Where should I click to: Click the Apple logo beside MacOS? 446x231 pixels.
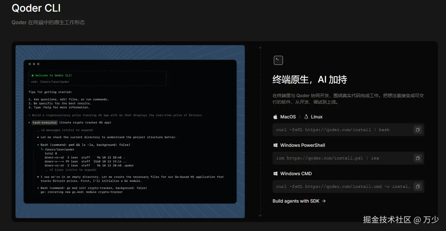click(x=275, y=117)
